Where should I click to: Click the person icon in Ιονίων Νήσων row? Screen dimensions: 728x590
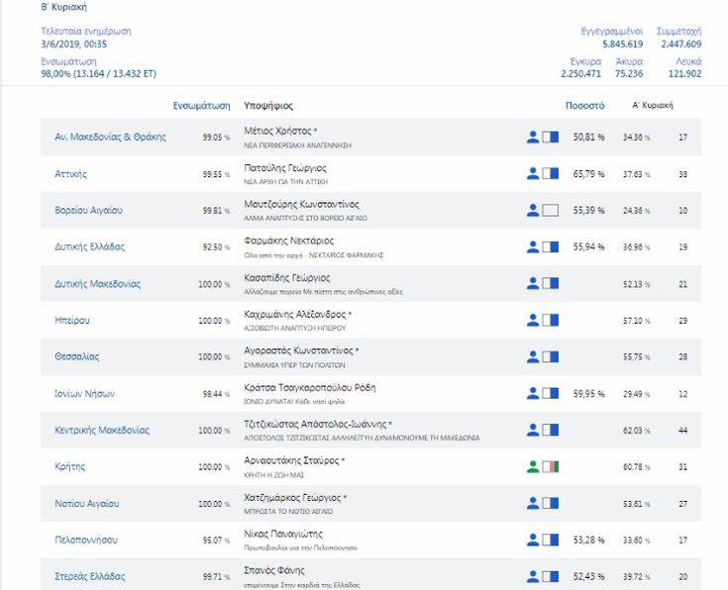(x=533, y=393)
